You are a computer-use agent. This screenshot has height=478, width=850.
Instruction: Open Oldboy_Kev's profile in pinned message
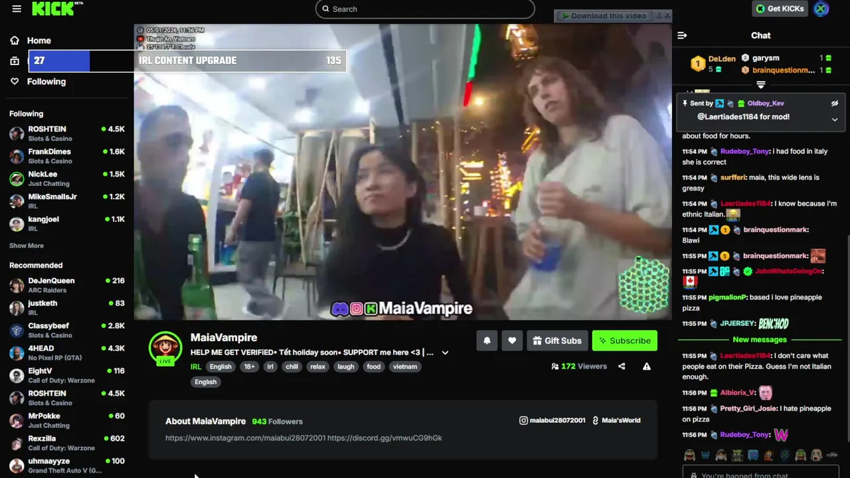(766, 104)
